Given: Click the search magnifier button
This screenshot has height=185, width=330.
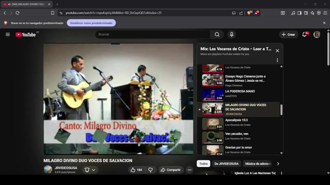Looking at the screenshot, I should [x=217, y=34].
